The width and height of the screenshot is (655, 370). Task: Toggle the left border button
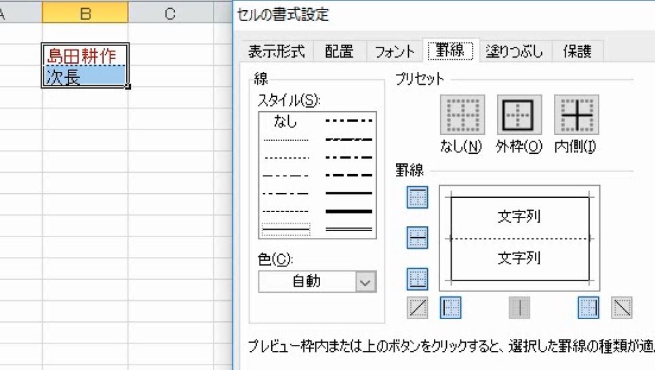coord(451,308)
